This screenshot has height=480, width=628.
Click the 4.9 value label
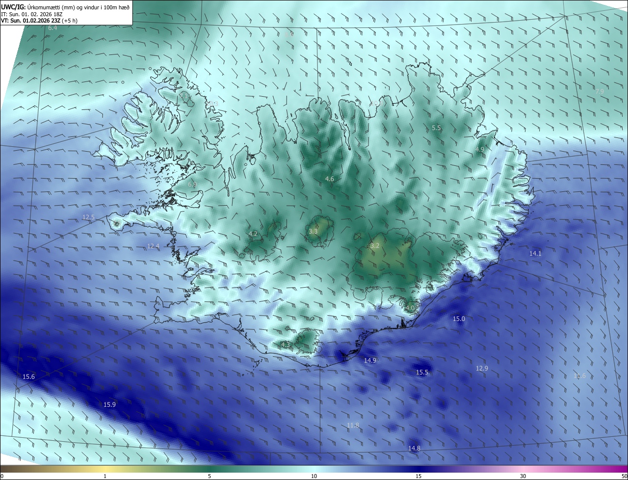coord(480,149)
